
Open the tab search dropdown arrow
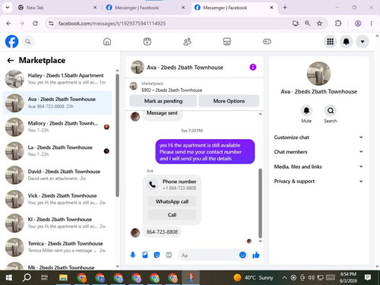(8, 8)
